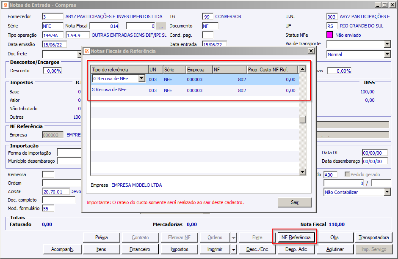Expand the Não Contabilizar dropdown

[x=387, y=192]
